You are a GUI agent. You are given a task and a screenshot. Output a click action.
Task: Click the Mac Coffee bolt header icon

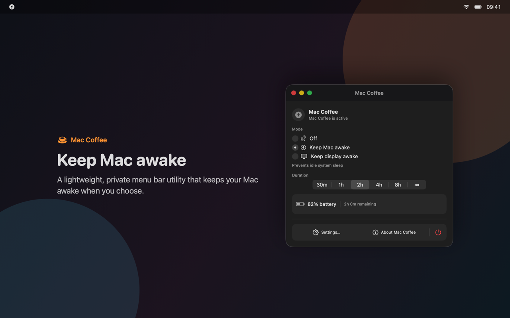[x=298, y=115]
